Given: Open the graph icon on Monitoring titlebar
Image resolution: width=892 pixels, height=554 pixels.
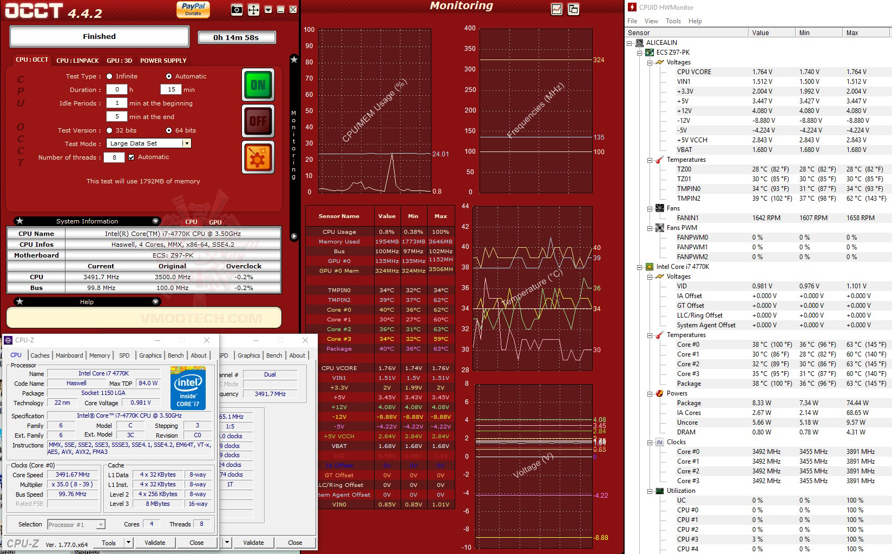Looking at the screenshot, I should [556, 9].
